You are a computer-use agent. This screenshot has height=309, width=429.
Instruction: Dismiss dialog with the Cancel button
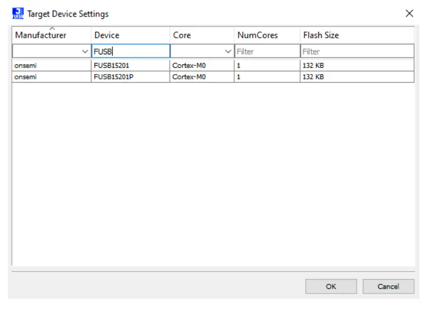389,287
